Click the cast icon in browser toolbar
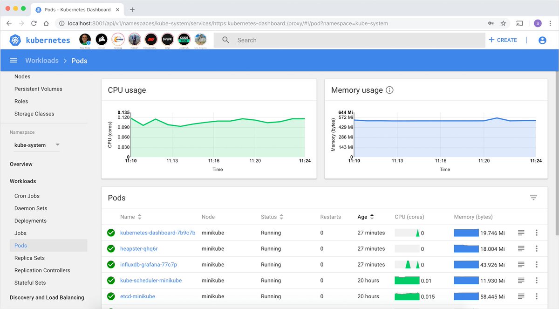Screen dimensions: 559x309 click(x=519, y=23)
